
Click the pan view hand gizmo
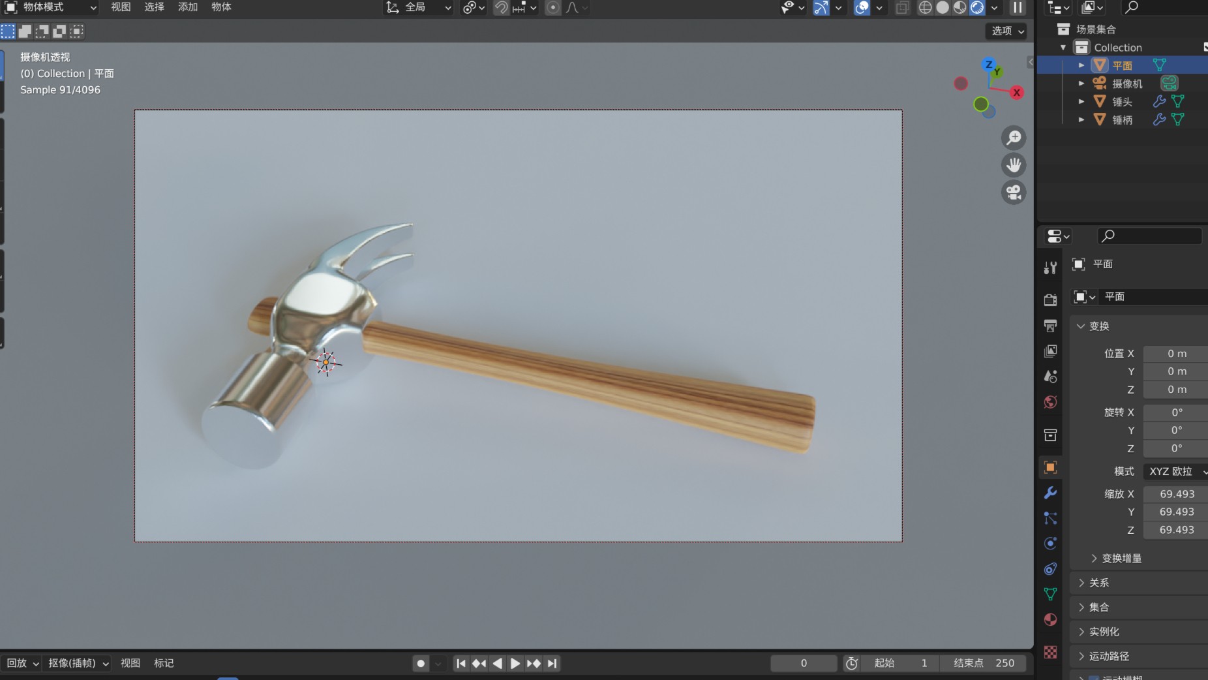(x=1014, y=165)
